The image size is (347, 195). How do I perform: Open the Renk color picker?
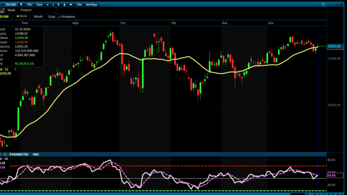point(22,16)
